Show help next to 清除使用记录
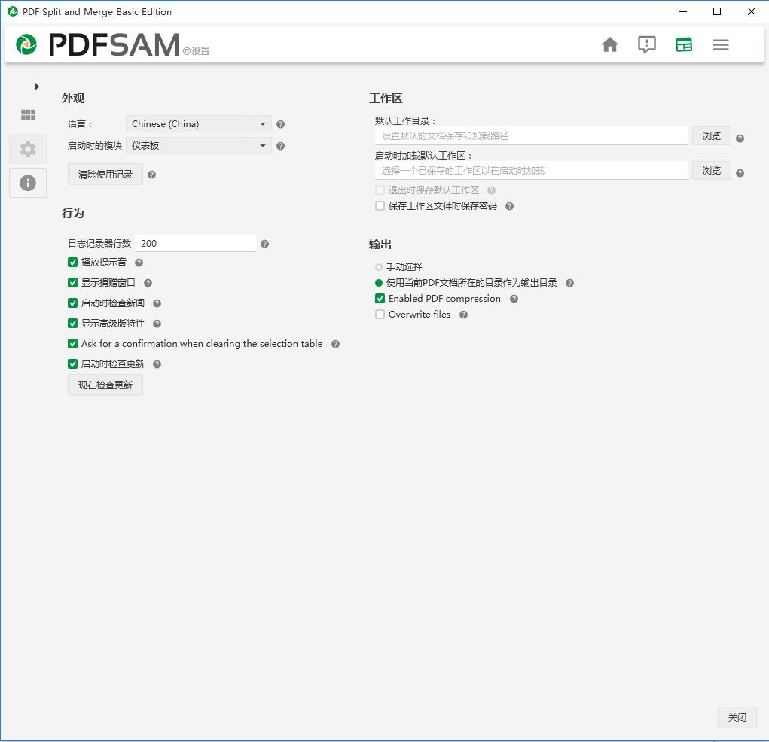This screenshot has height=742, width=769. pos(152,175)
